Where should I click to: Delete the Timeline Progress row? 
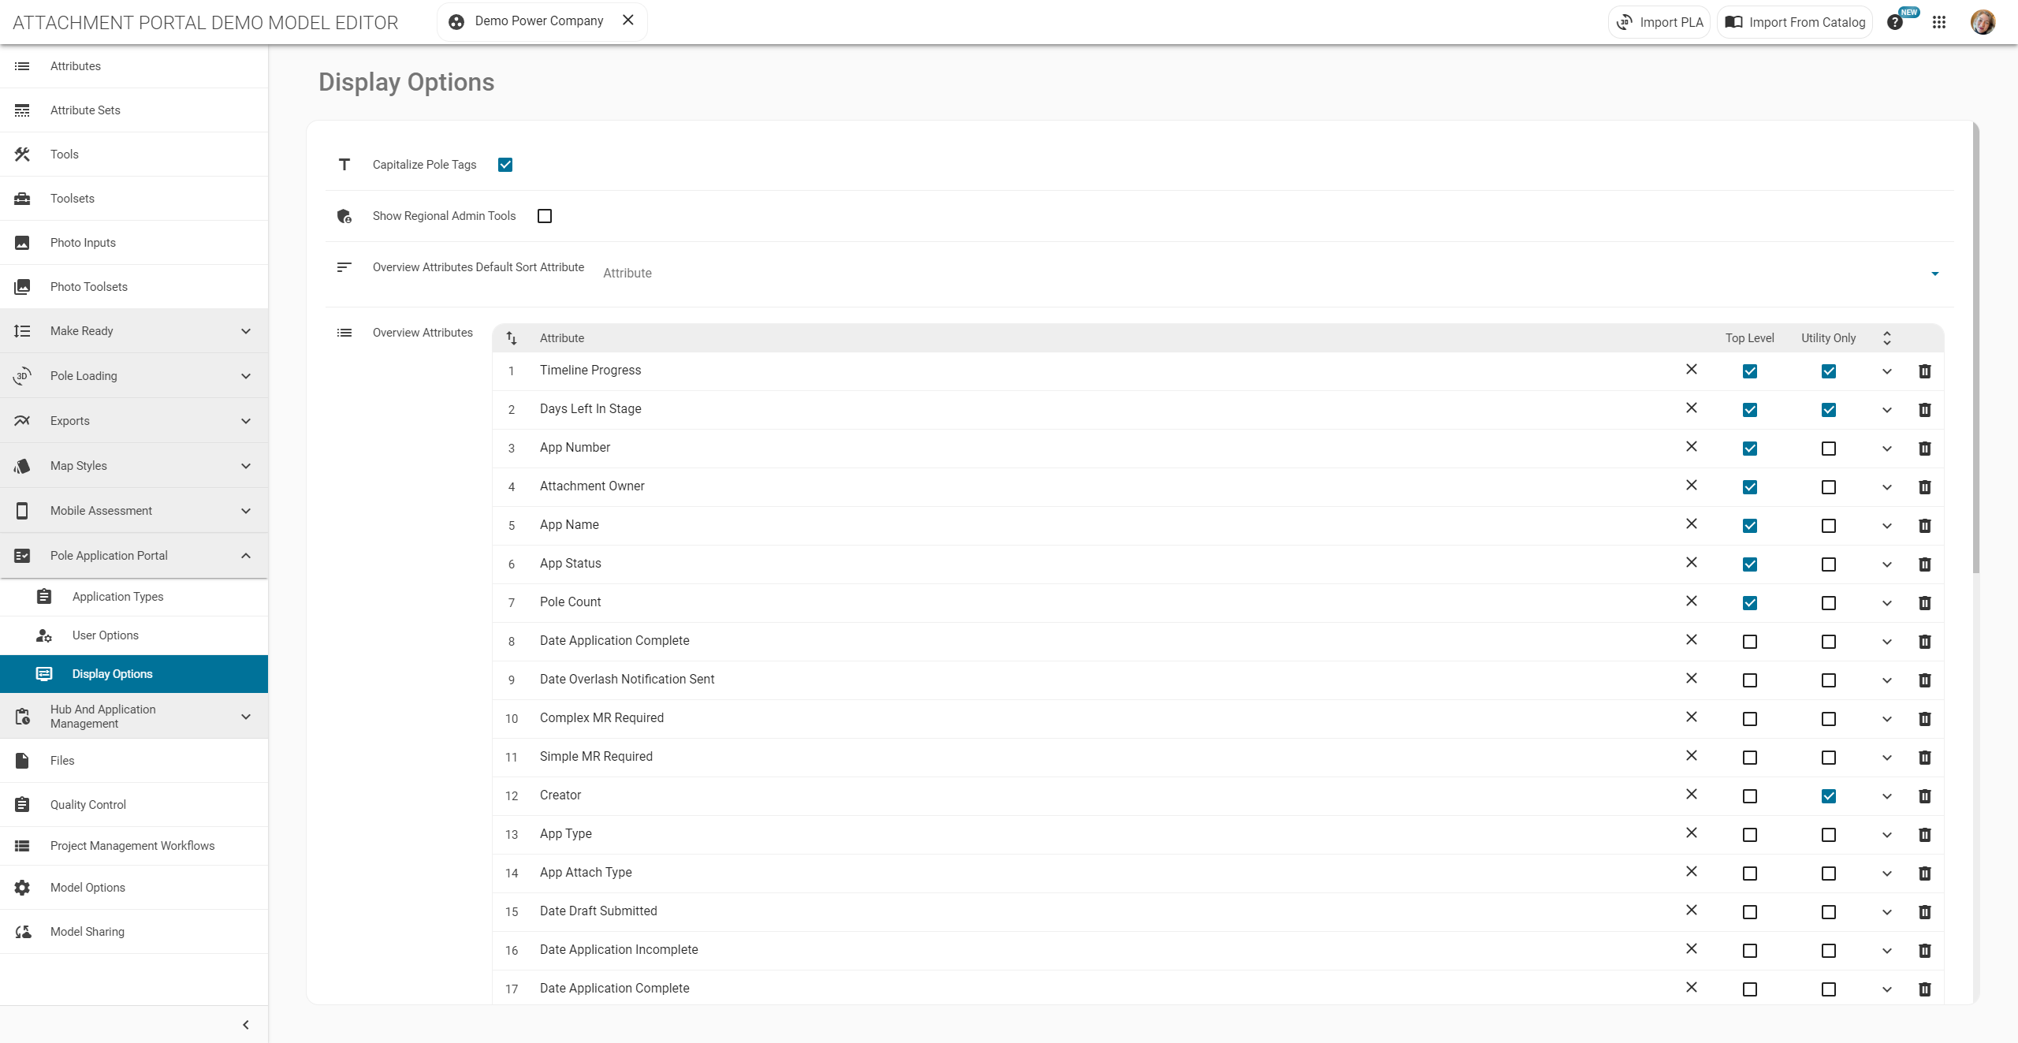tap(1924, 371)
